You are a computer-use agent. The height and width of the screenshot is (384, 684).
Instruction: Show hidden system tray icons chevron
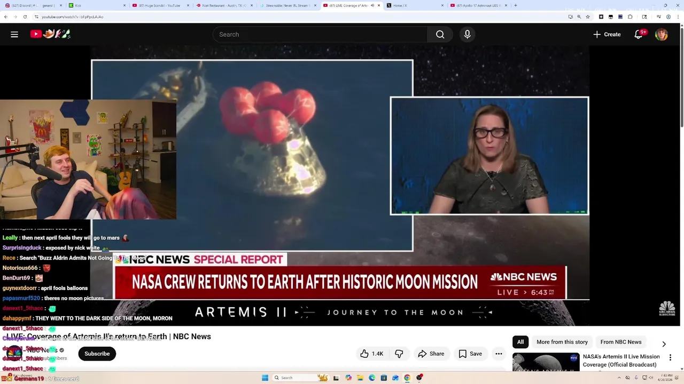point(619,378)
